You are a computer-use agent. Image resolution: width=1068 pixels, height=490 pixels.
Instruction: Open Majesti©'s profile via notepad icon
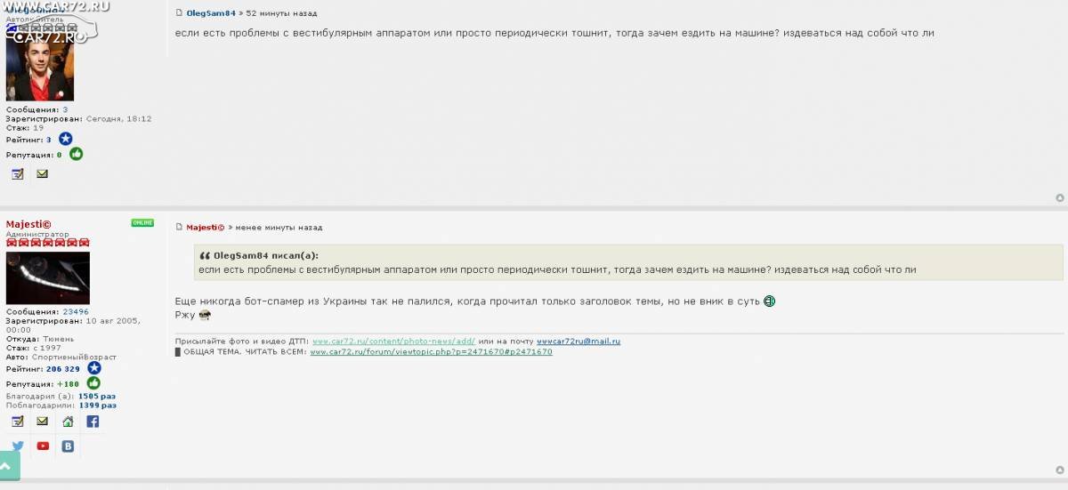[18, 422]
